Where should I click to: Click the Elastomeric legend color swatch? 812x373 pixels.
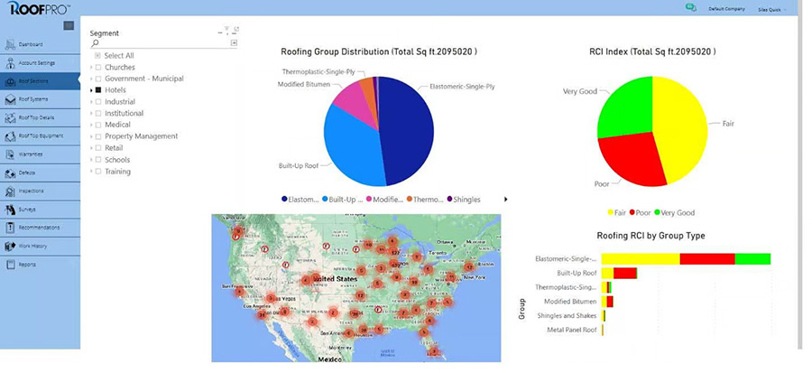point(285,199)
